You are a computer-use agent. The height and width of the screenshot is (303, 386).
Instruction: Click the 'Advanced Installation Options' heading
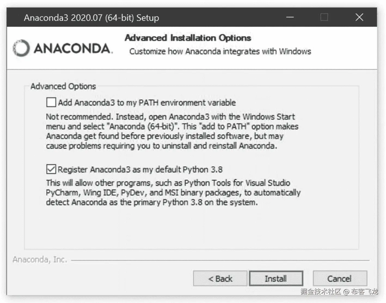[188, 38]
